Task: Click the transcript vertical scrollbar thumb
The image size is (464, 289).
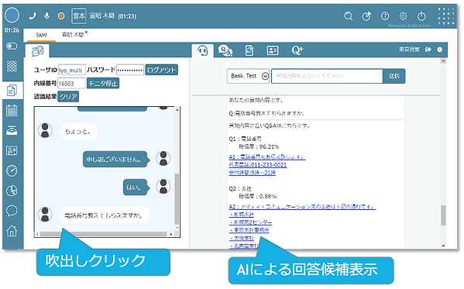Action: coord(177,199)
